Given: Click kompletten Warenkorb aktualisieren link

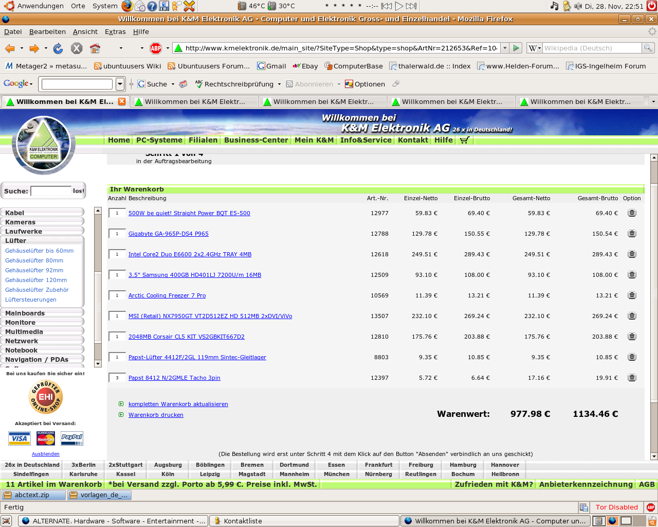Looking at the screenshot, I should [178, 404].
